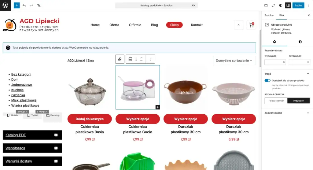313x170 pixels.
Task: Open Domyślne sortowanie dropdown
Action: [234, 61]
